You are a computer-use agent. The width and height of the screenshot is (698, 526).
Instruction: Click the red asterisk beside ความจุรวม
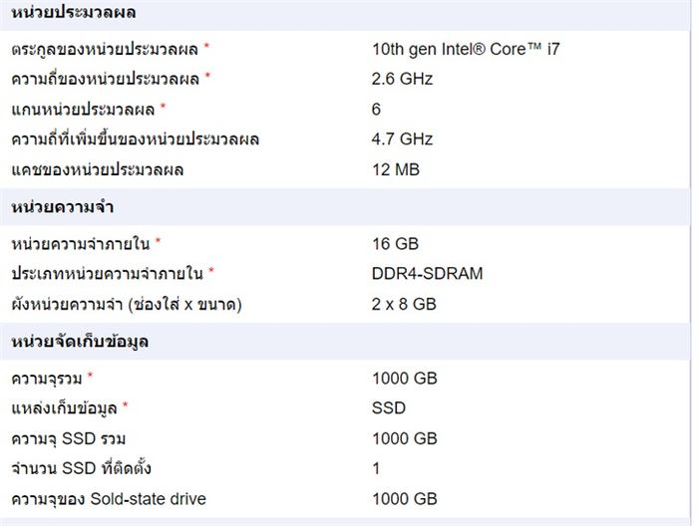(90, 377)
